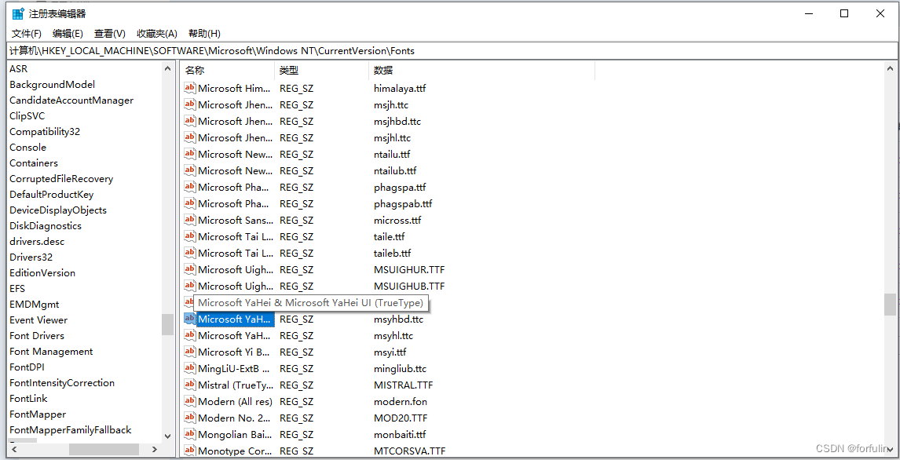This screenshot has width=900, height=460.
Task: Sort values by clicking the 名称 column header
Action: [194, 70]
